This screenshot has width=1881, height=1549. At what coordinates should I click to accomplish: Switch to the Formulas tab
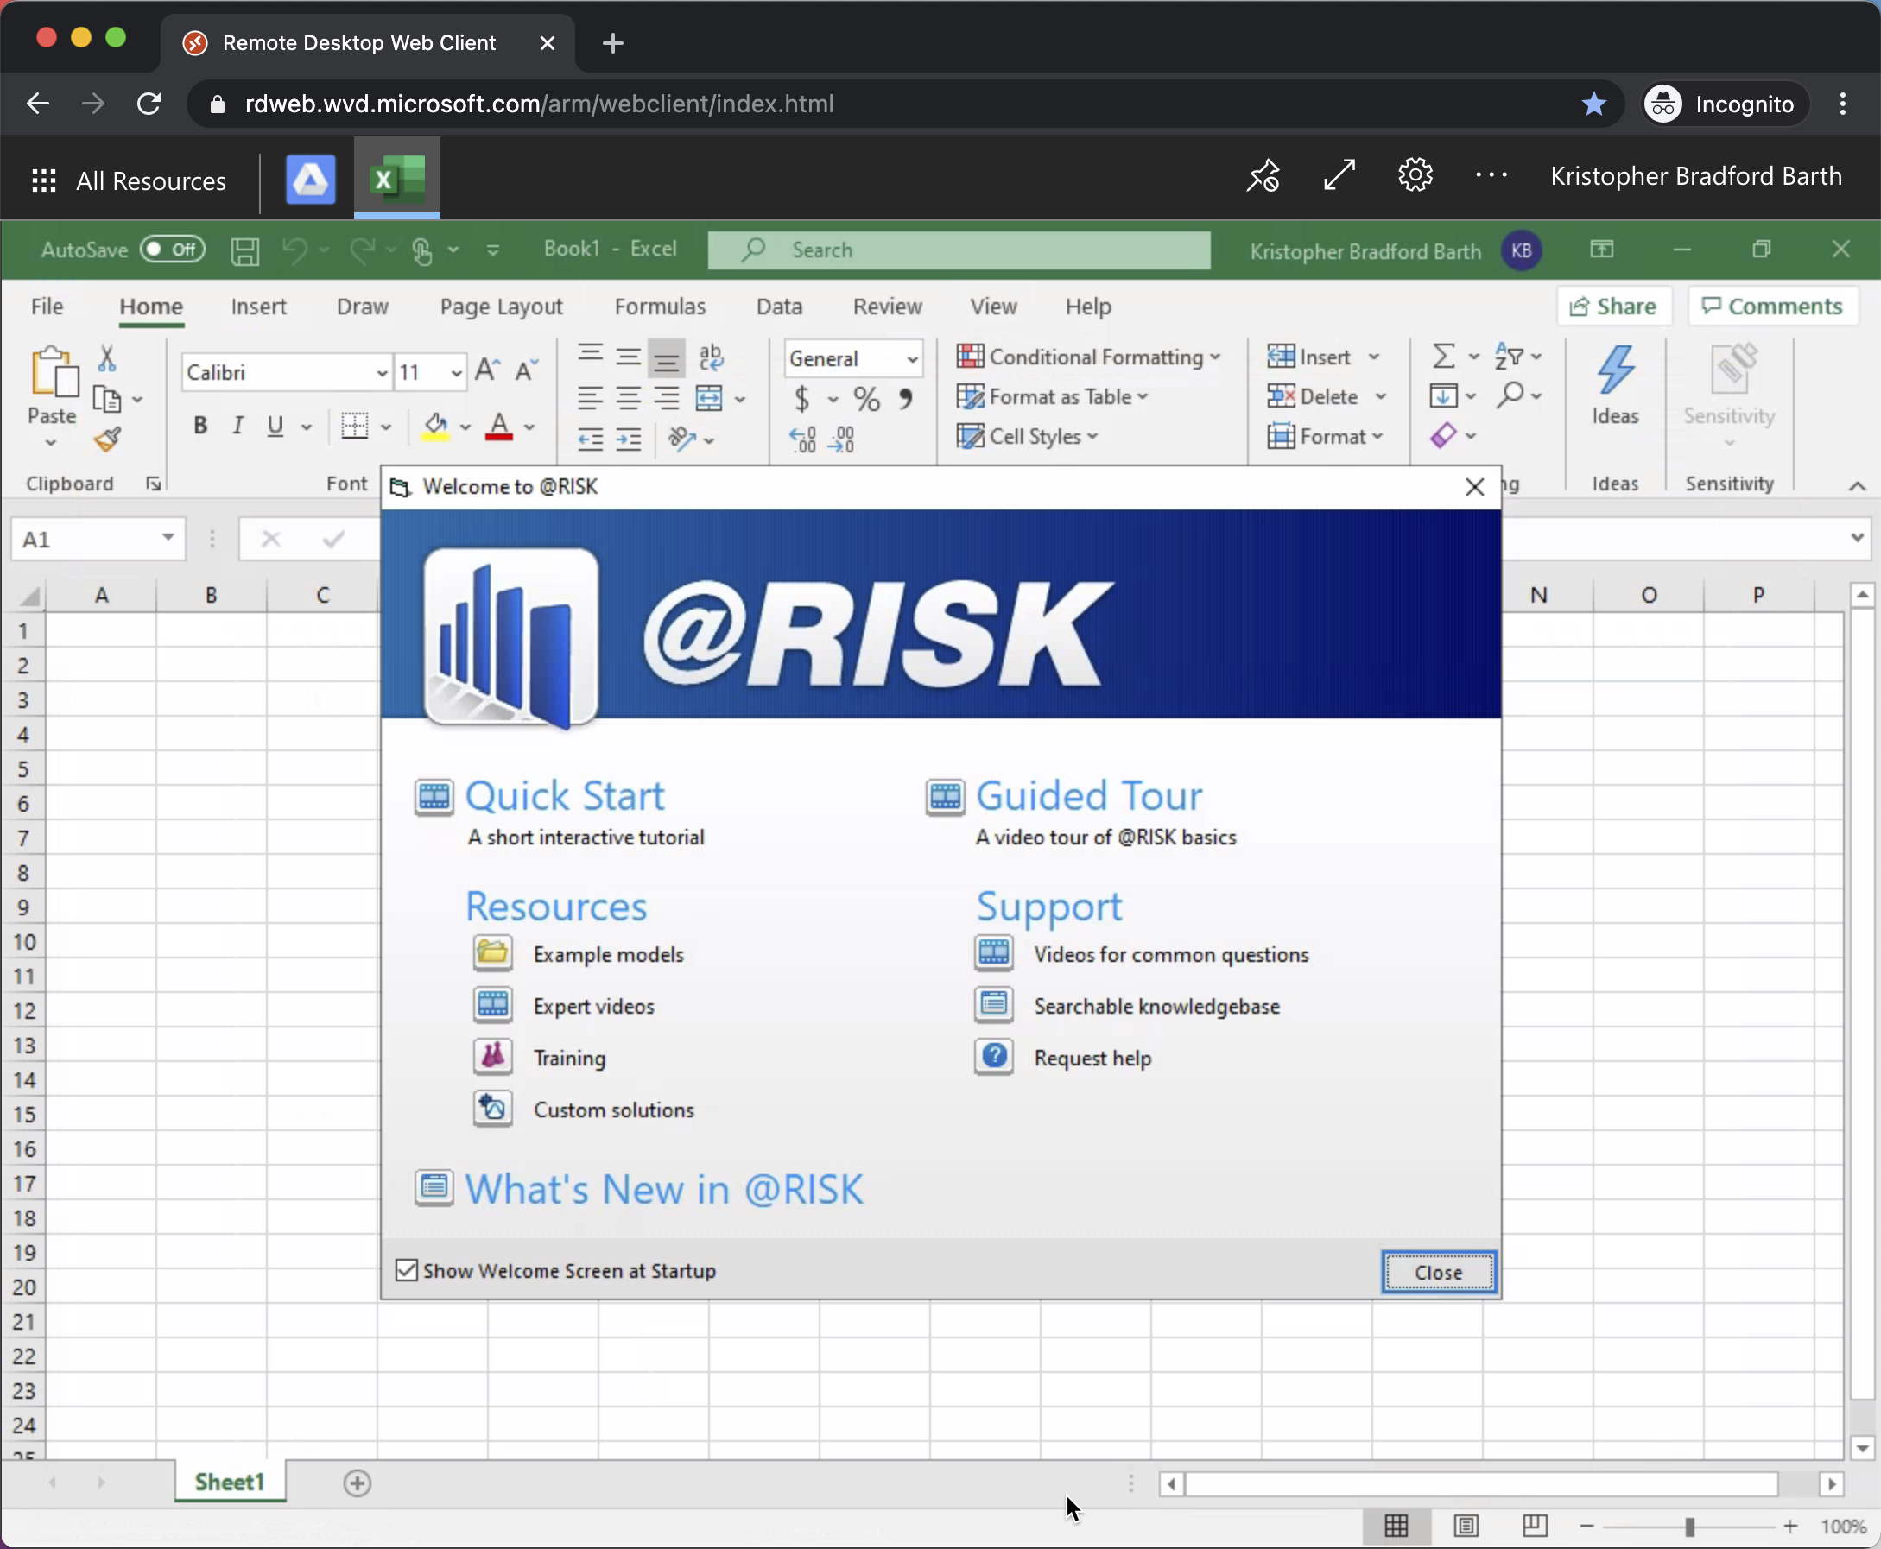coord(661,307)
